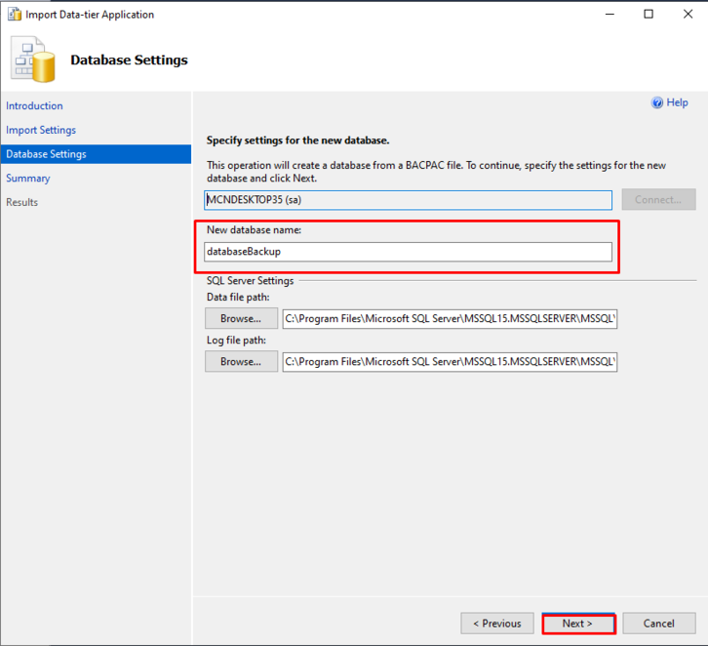Focus the New database name field
The width and height of the screenshot is (708, 646).
pyautogui.click(x=409, y=252)
